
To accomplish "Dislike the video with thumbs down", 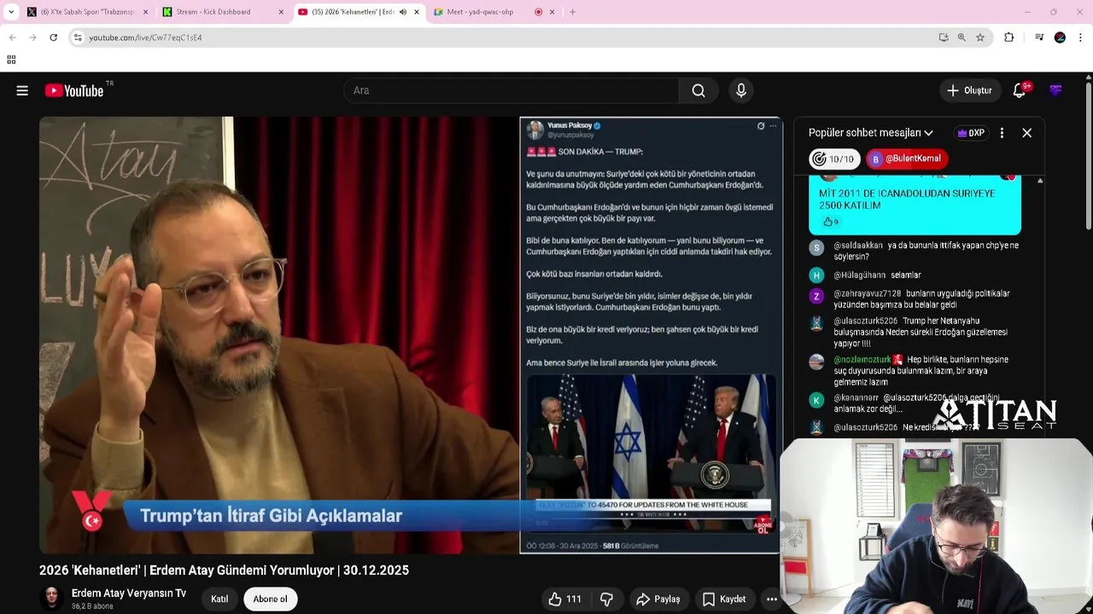I will (606, 600).
